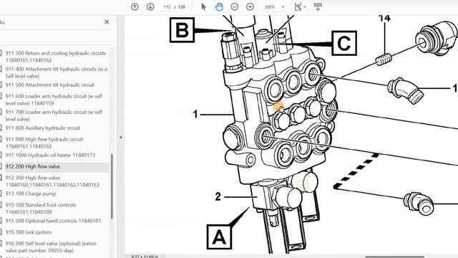
Task: Open bookmark 911 1000 Hydraulic oil heater
Action: [x=50, y=155]
